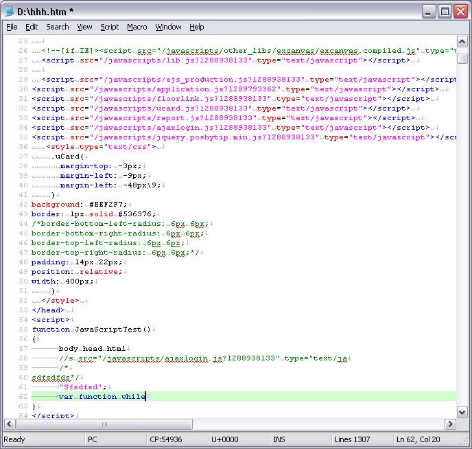Click the Ready status bar text
This screenshot has height=449, width=472.
tap(14, 439)
